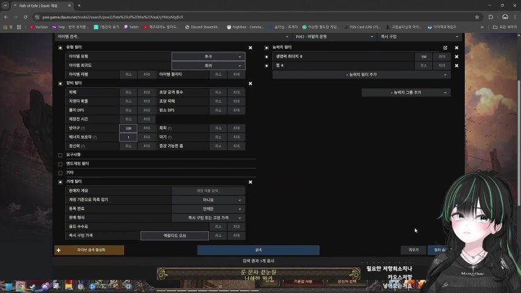
Task: Remove the 장비 필터 group
Action: [x=250, y=84]
